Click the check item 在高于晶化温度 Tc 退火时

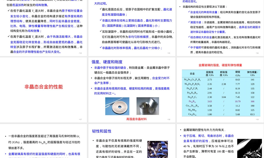click(45, 44)
